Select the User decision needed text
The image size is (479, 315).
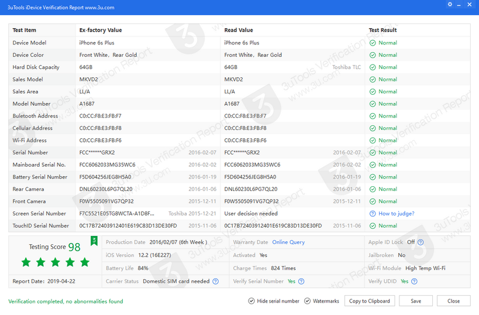coord(251,214)
